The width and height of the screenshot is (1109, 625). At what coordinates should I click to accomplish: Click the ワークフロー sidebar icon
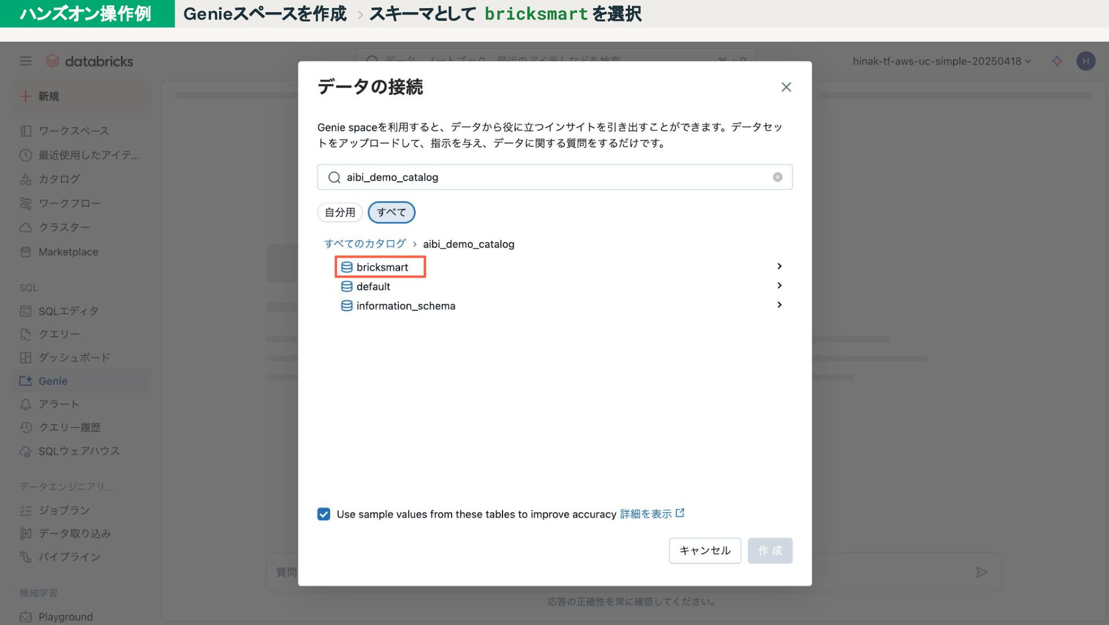(x=25, y=203)
